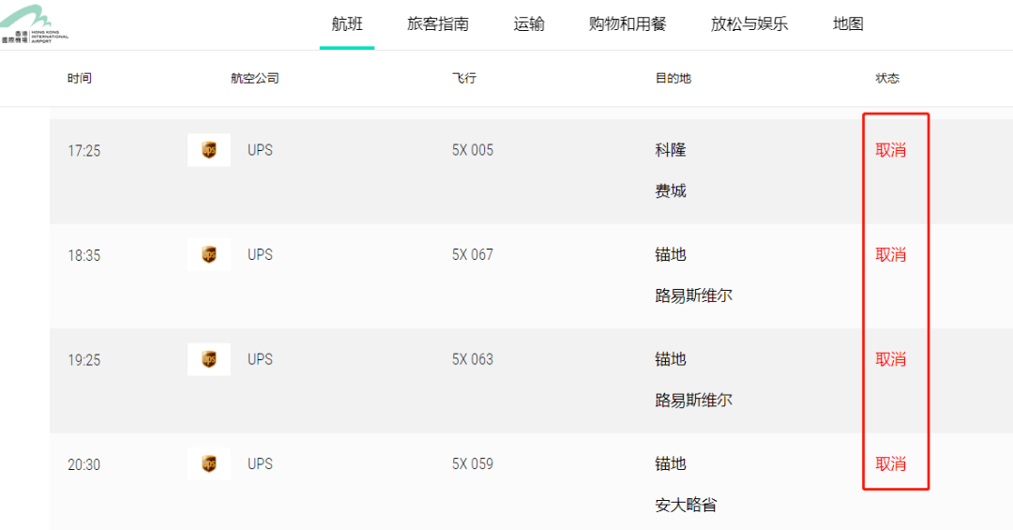This screenshot has height=530, width=1013.
Task: Click the 目的地 column header
Action: [x=673, y=78]
